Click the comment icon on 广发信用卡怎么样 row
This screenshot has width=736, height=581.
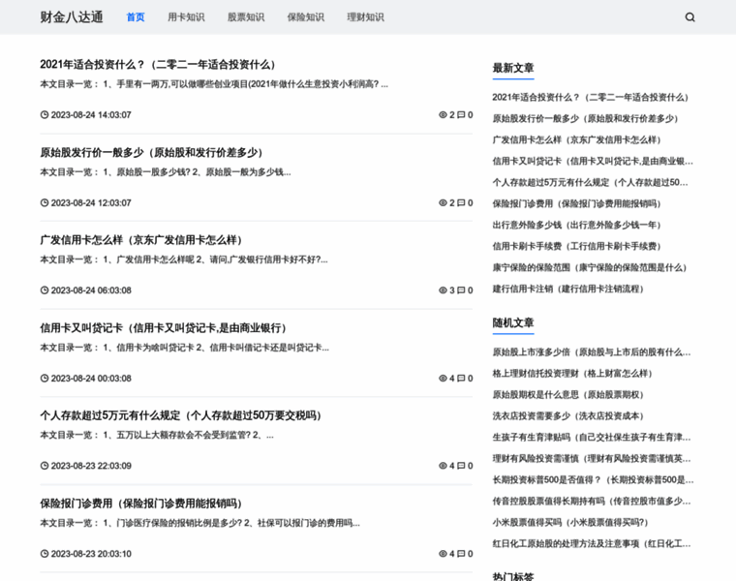[x=461, y=290]
